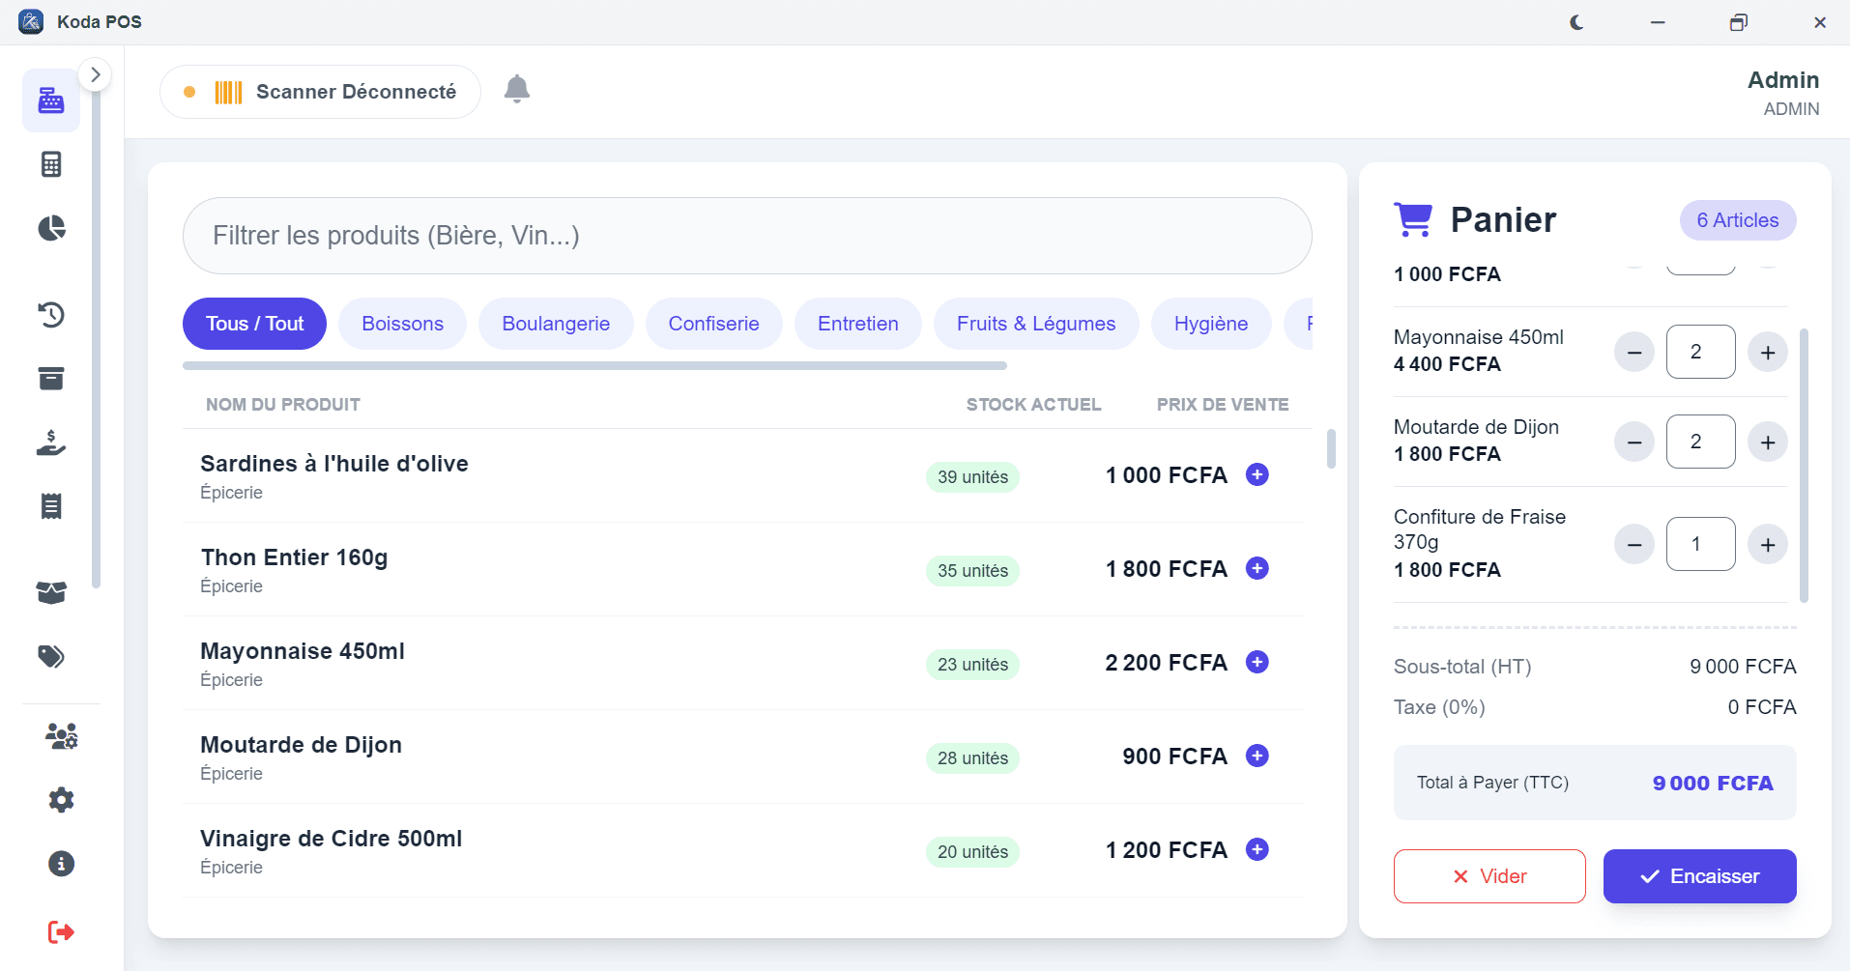
Task: Click the 39 unités stock badge
Action: 972,477
